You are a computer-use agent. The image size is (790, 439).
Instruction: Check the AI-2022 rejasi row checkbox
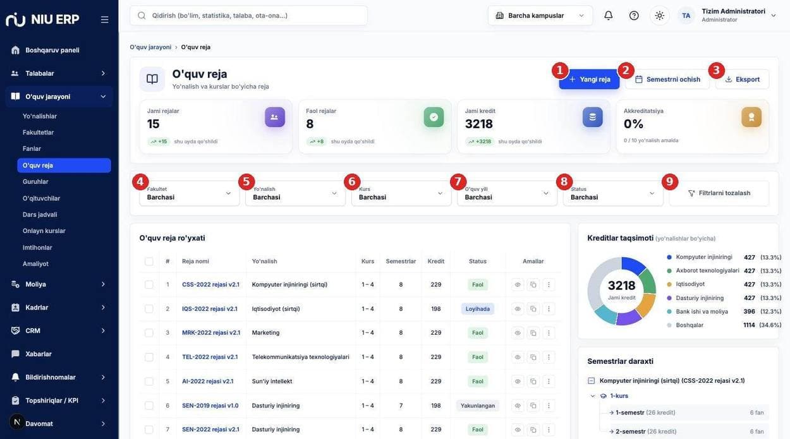pos(149,382)
